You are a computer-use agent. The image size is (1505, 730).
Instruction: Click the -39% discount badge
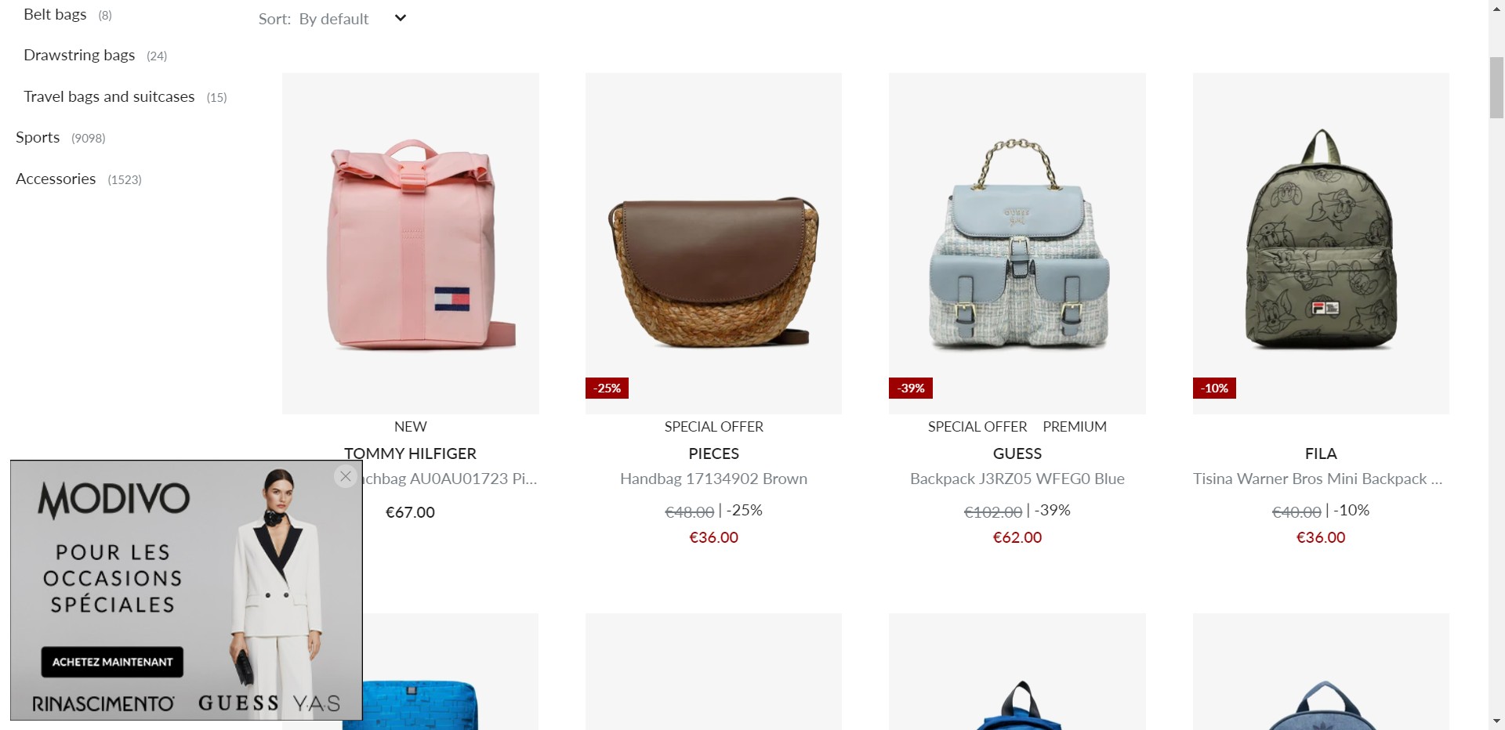tap(911, 388)
